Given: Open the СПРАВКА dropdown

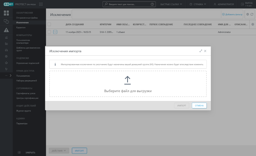Looking at the screenshot, I should (198, 4).
